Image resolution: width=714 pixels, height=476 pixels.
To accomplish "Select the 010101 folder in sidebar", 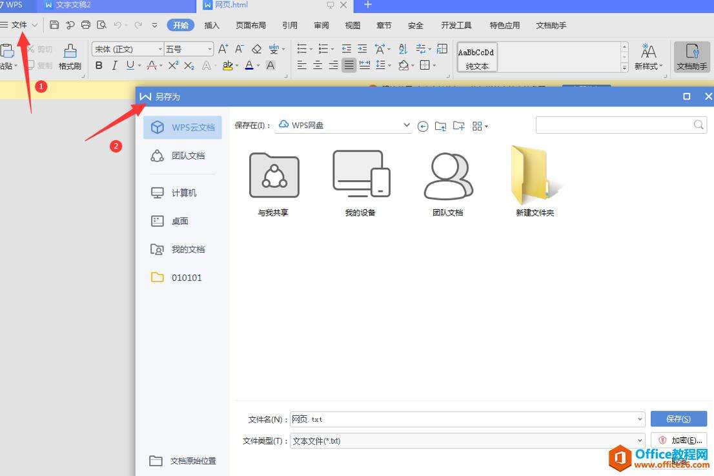I will 183,278.
